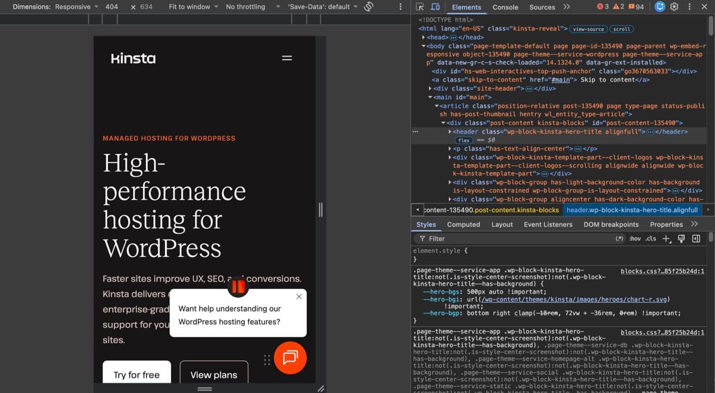Click the Kinsta logo
Screen dimensions: 715x393
(x=133, y=58)
